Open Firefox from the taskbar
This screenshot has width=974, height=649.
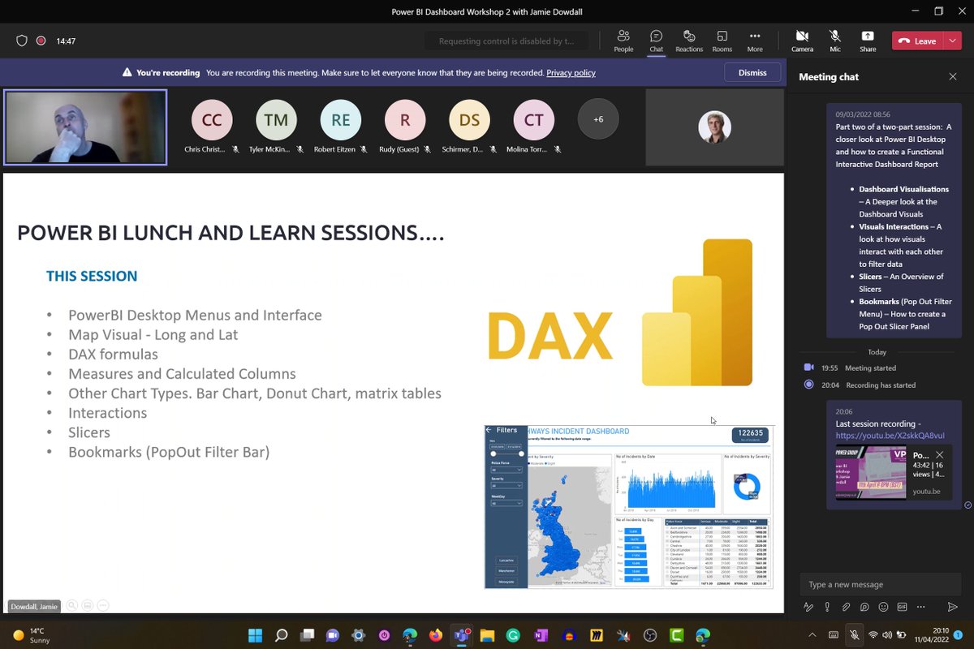point(436,635)
